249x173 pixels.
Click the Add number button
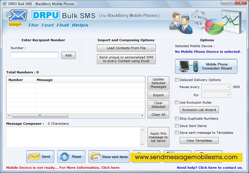pyautogui.click(x=68, y=55)
